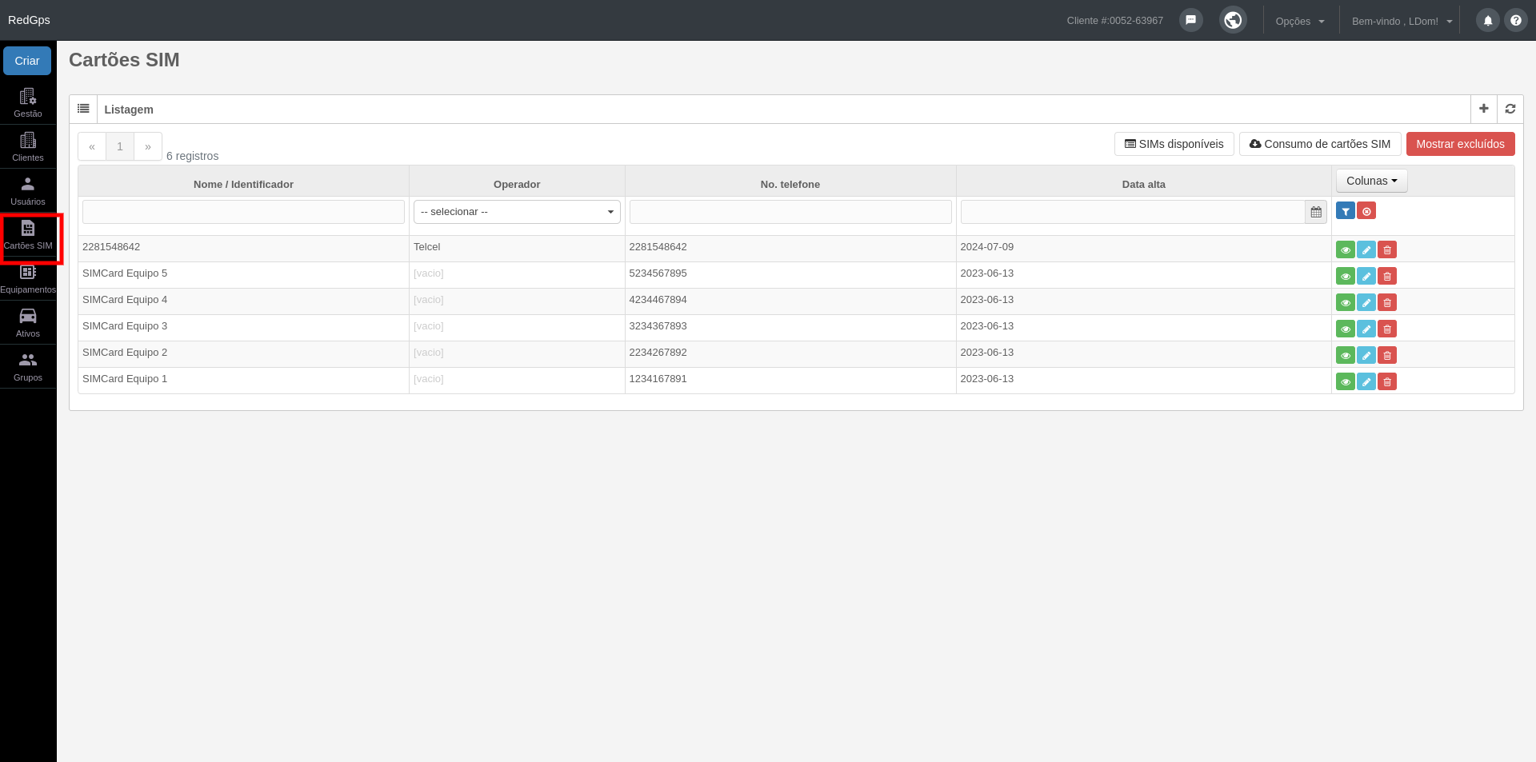Click Mostrar excluídos button
This screenshot has height=762, width=1536.
(x=1460, y=144)
